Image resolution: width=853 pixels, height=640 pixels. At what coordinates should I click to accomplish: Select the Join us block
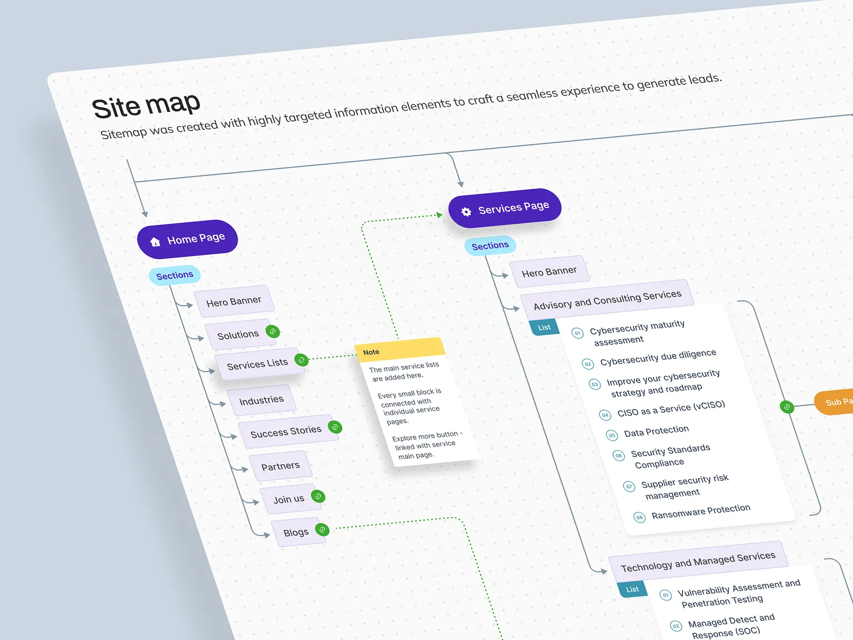click(x=289, y=499)
